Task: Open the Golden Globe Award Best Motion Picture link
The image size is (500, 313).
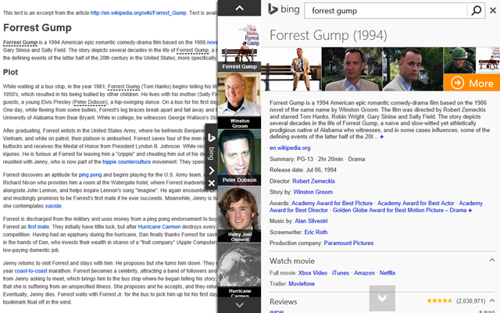Action: [x=399, y=210]
